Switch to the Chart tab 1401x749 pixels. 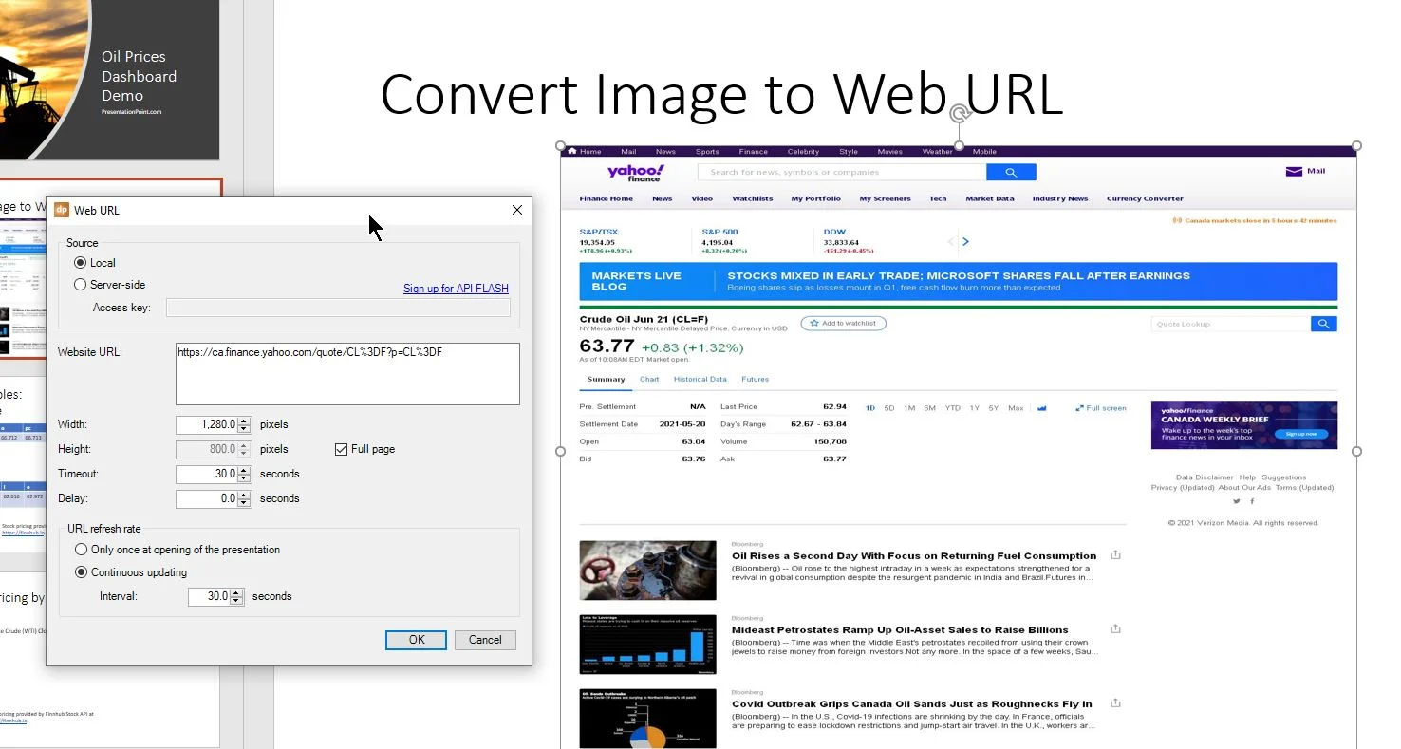tap(649, 380)
